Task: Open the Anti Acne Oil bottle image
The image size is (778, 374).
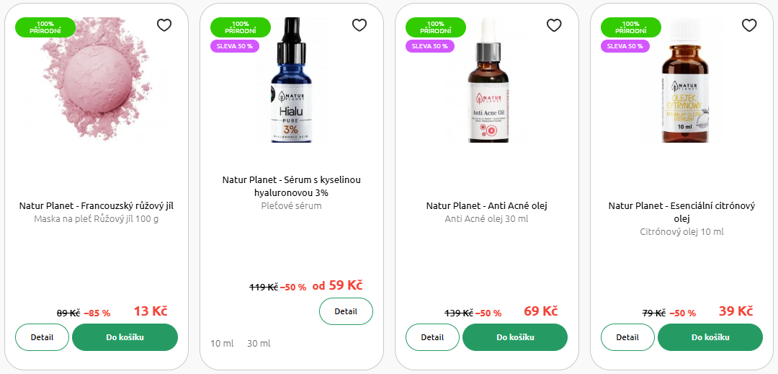Action: click(x=488, y=81)
